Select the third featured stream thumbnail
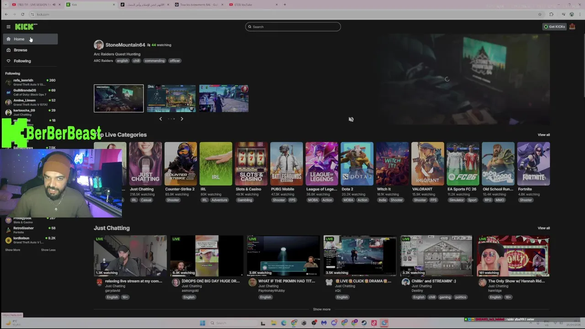 (223, 98)
